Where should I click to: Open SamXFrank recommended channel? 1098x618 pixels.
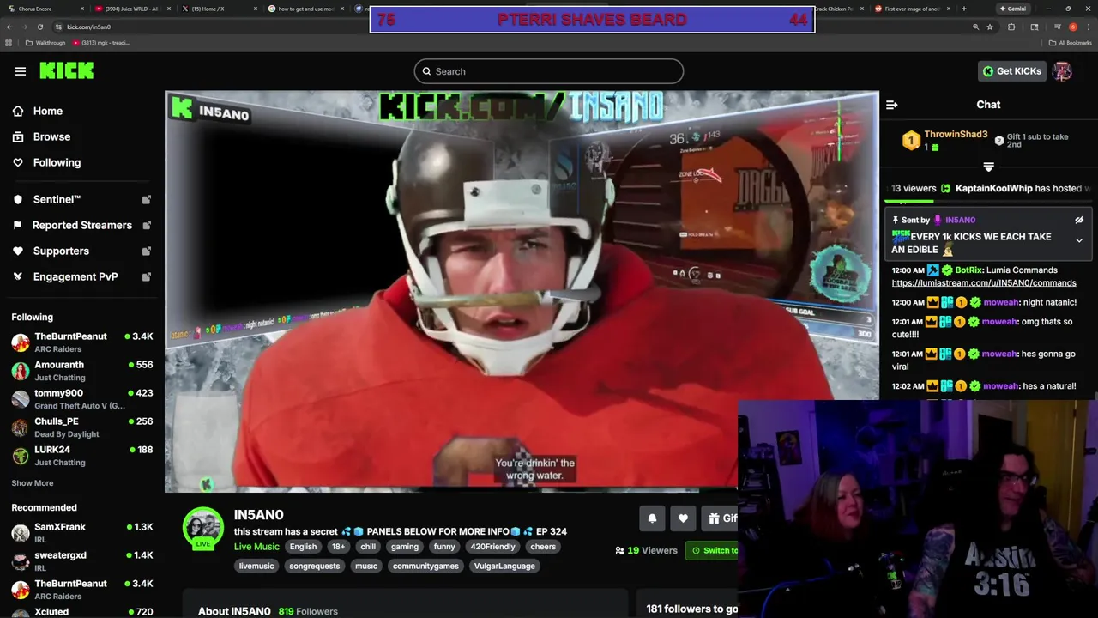(x=81, y=533)
